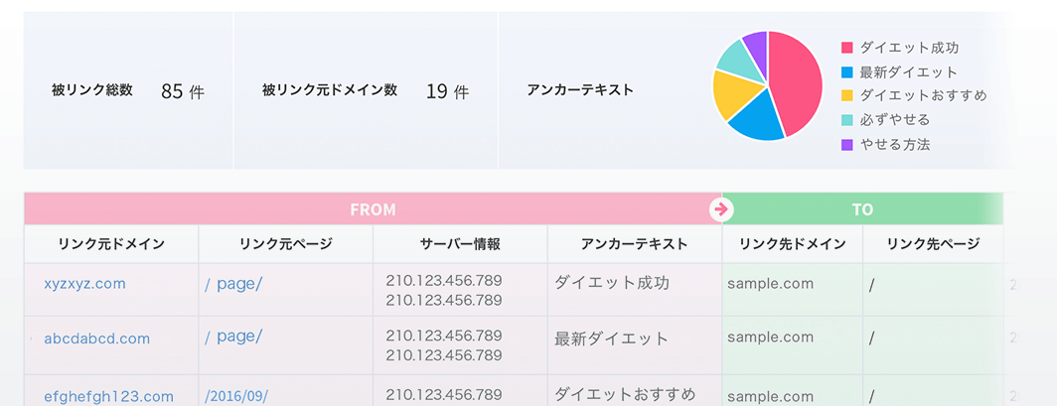Click the 被リンク総数 85 件 summary
1057x409 pixels.
128,91
